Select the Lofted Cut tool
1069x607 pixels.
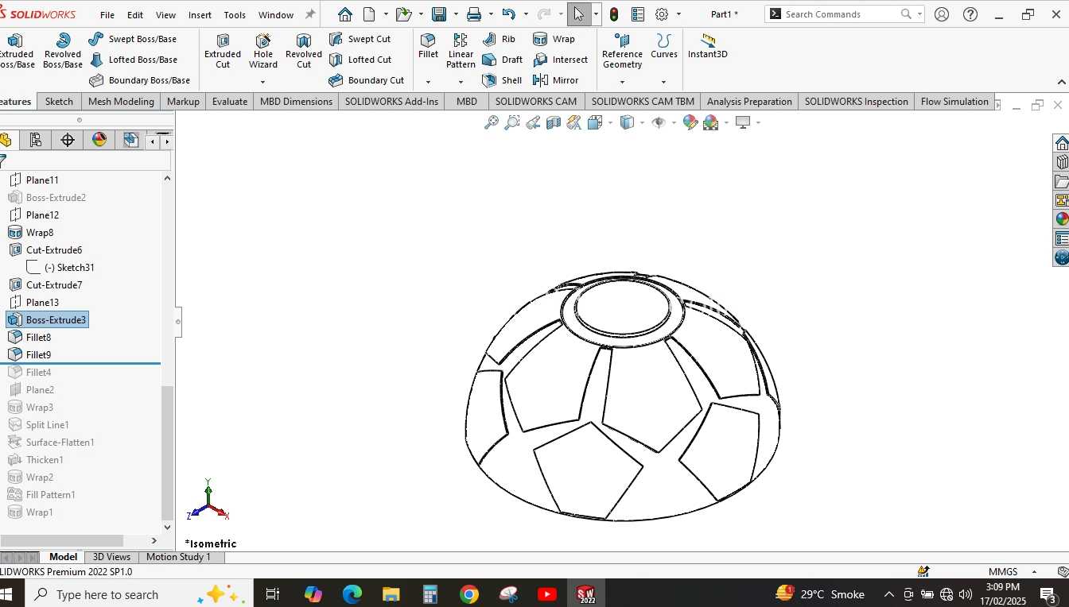coord(360,60)
